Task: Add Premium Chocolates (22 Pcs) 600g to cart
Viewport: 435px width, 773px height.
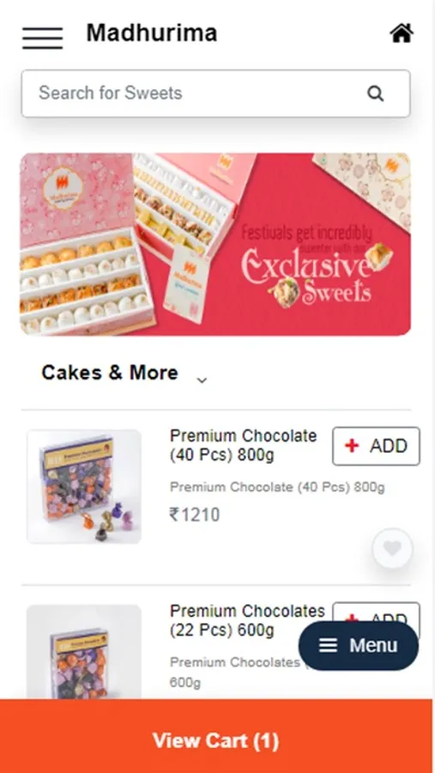Action: coord(376,612)
